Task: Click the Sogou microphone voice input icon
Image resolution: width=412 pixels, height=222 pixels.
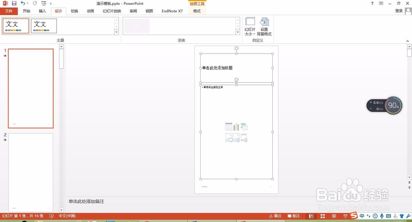Action: point(382,216)
